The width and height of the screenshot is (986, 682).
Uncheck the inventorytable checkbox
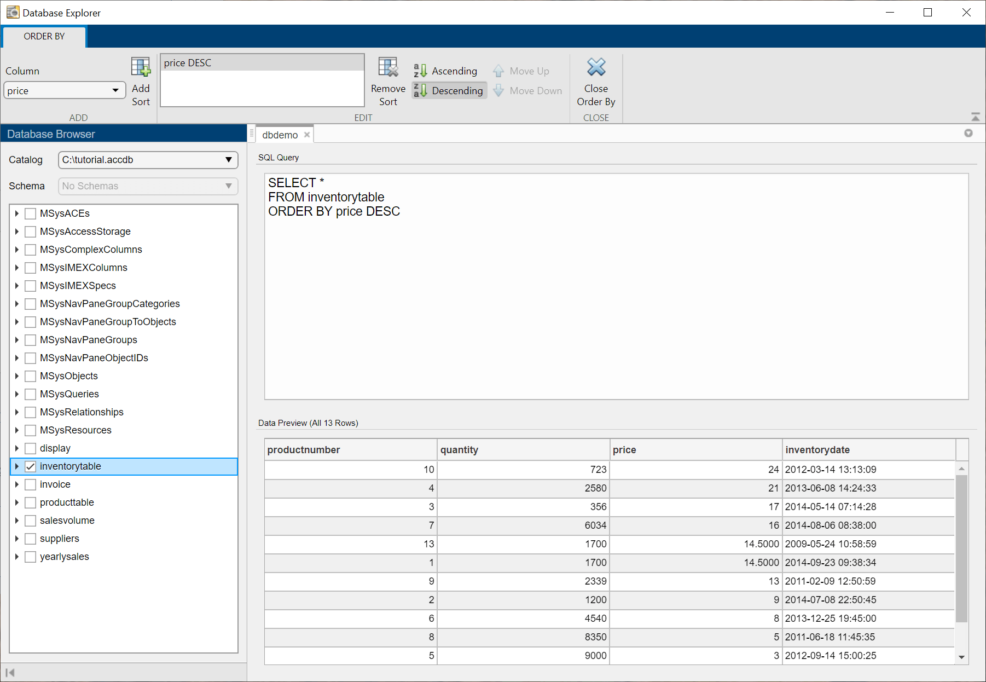(x=31, y=466)
